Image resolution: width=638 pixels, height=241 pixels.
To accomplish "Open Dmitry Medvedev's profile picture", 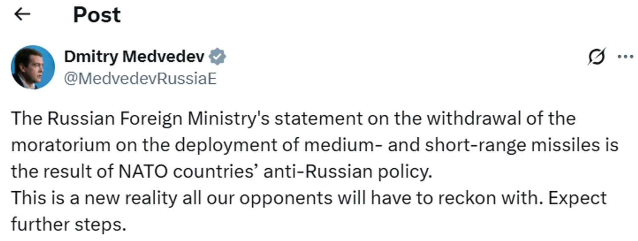I will [x=33, y=67].
